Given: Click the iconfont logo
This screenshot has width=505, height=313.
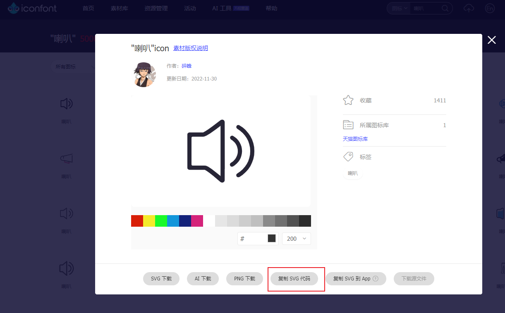Looking at the screenshot, I should [x=32, y=8].
